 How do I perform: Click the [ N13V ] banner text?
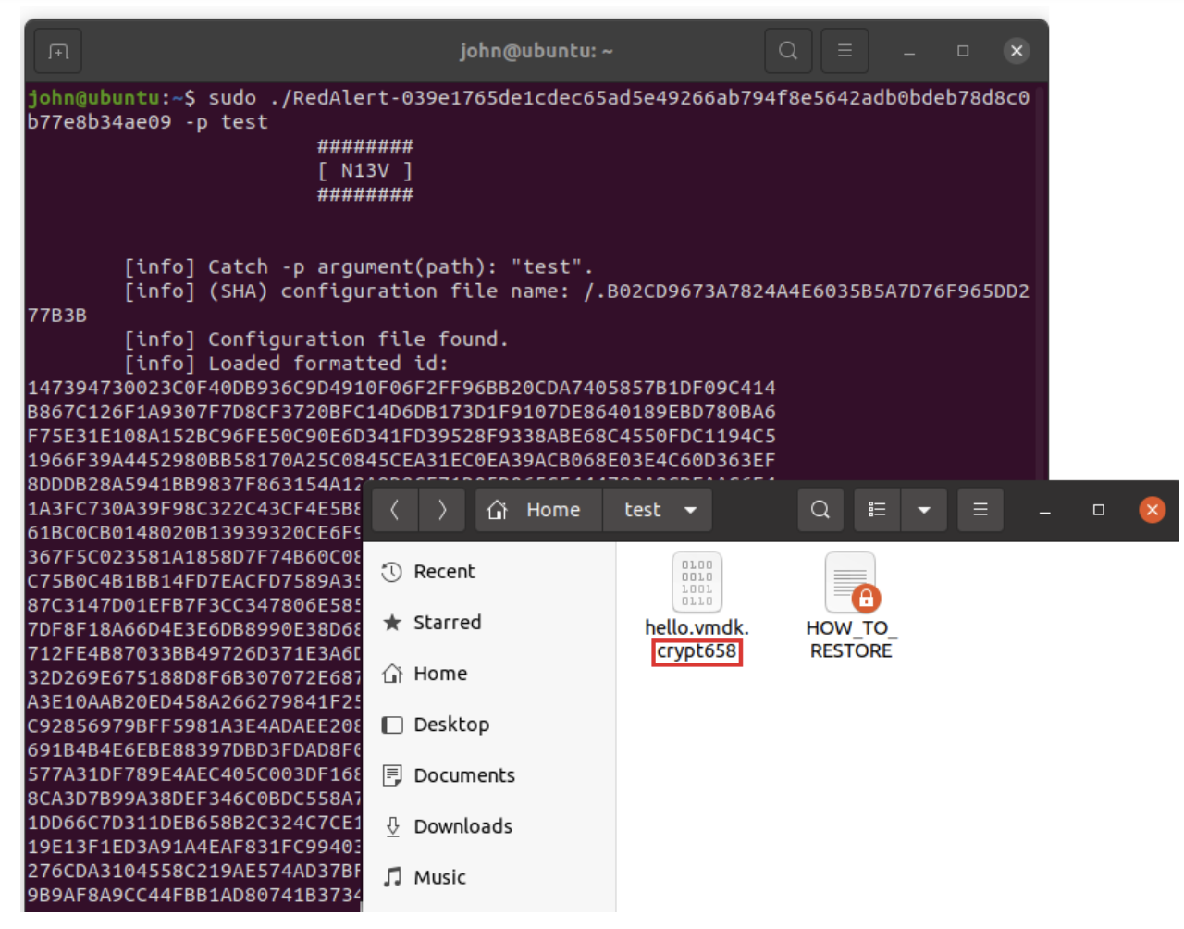click(x=365, y=171)
